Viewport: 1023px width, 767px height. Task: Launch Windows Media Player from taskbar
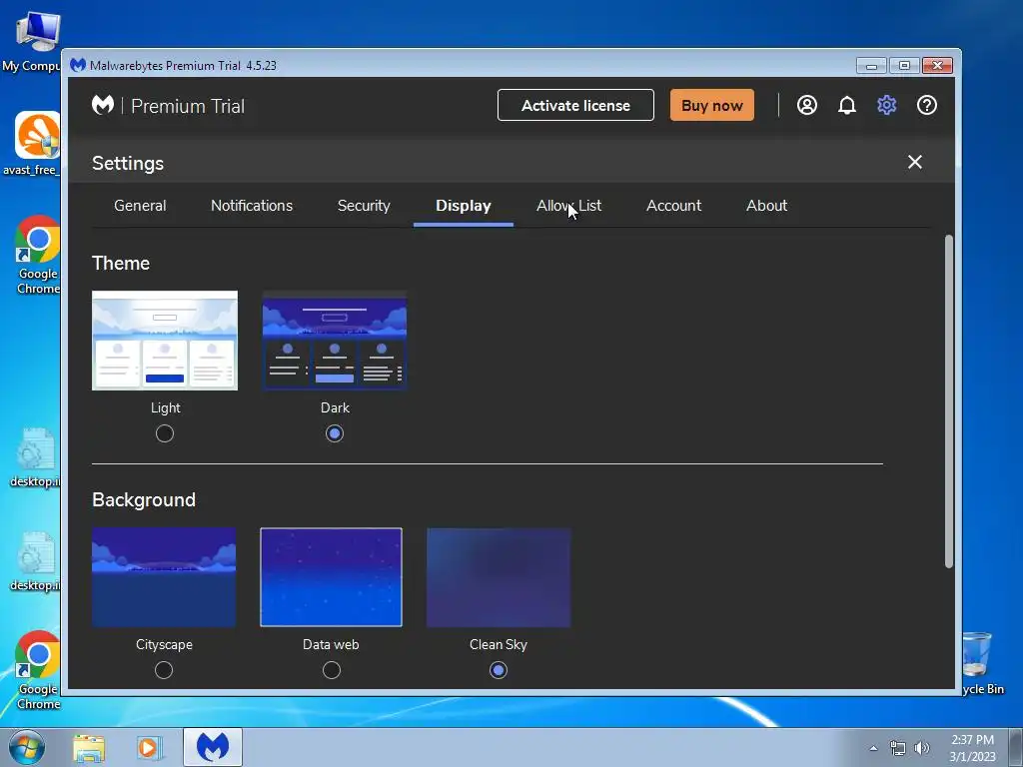(x=149, y=748)
